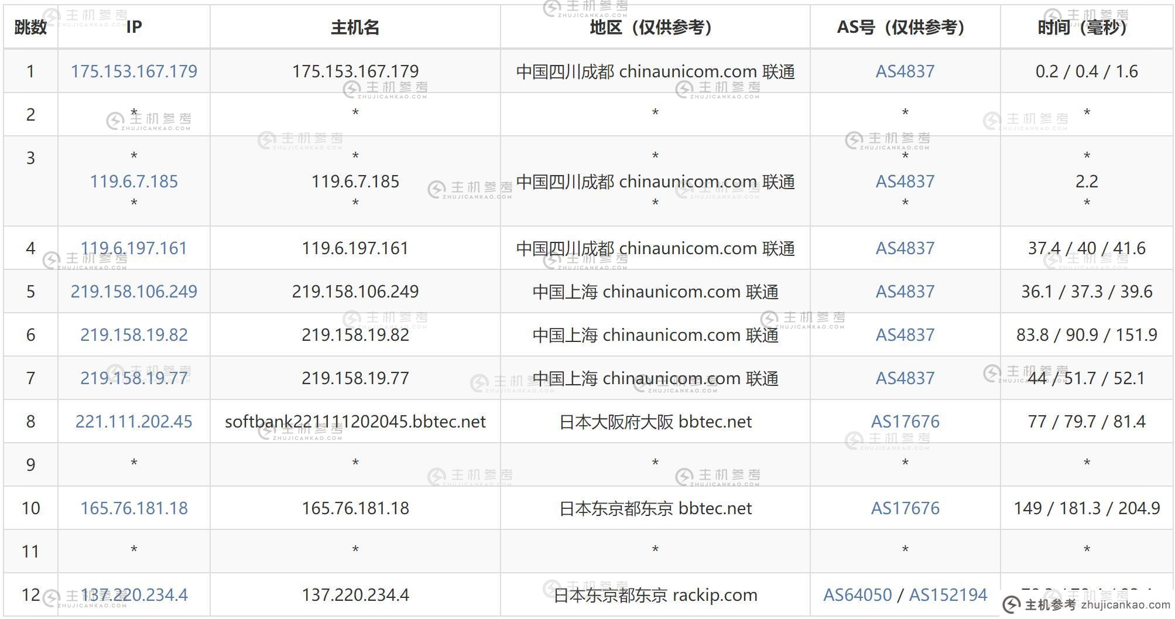Click the 地区（仅供参考） column header
1175x619 pixels.
pyautogui.click(x=655, y=27)
